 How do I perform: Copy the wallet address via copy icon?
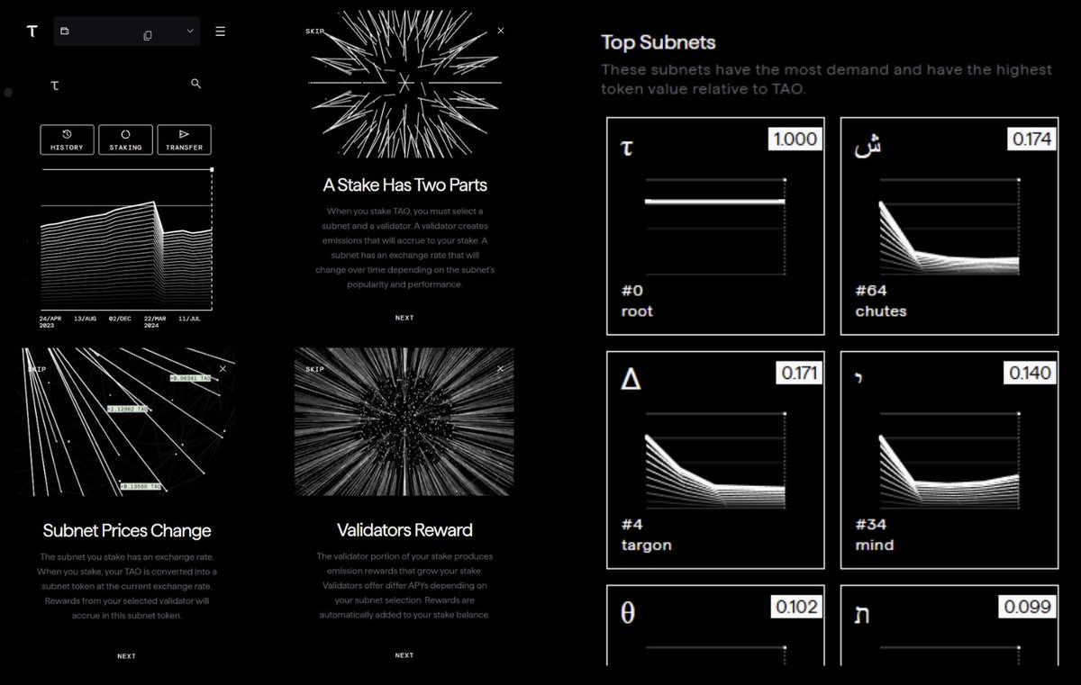coord(148,34)
